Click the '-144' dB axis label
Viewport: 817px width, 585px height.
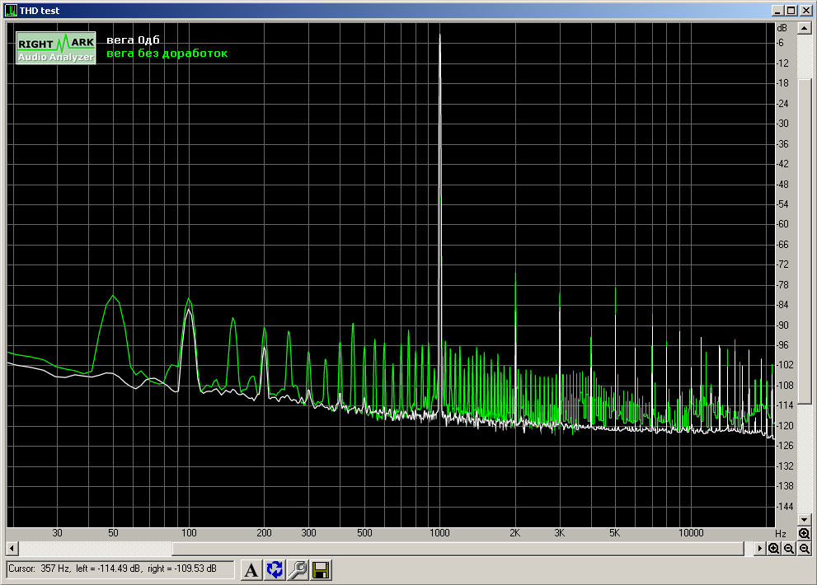pyautogui.click(x=785, y=507)
